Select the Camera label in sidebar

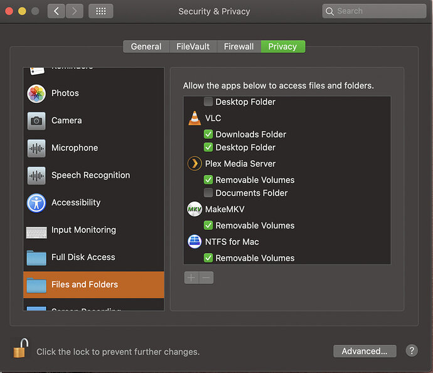[x=67, y=121]
